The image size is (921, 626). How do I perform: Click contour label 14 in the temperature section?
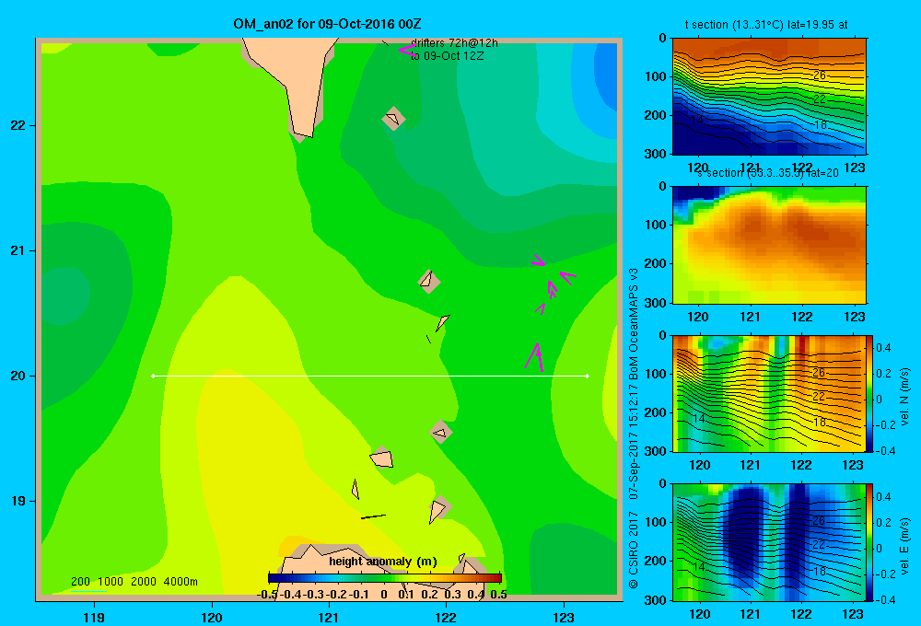click(x=696, y=121)
